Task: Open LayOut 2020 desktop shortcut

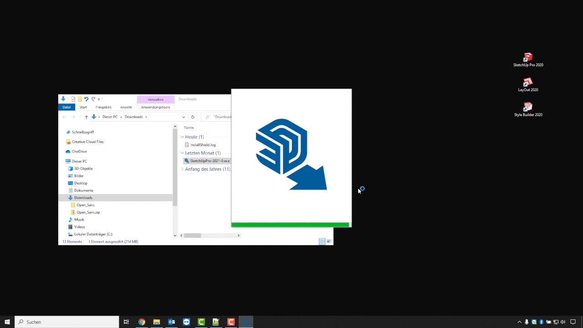Action: (x=528, y=85)
